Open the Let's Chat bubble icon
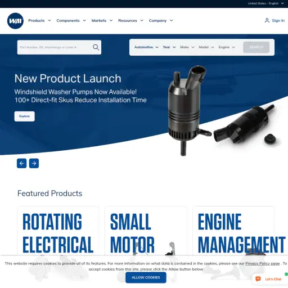The width and height of the screenshot is (288, 288). [x=258, y=279]
